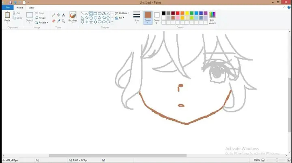This screenshot has width=292, height=163.
Task: Switch to the Home ribbon tab
Action: coord(19,8)
